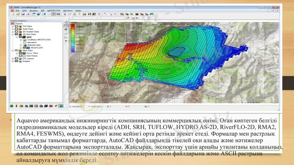This screenshot has width=294, height=165.
Task: Click the red swatch in head legend
Action: click(73, 26)
